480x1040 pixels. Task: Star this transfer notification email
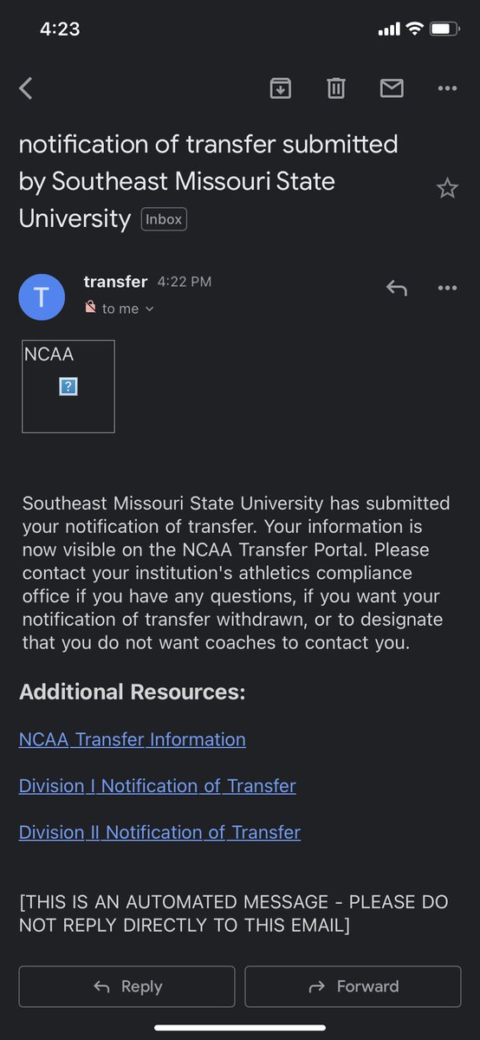tap(447, 188)
